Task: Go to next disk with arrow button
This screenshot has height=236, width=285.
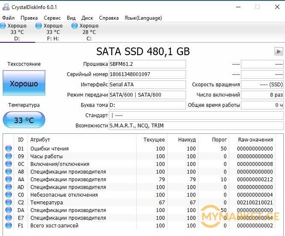Action: point(279,51)
